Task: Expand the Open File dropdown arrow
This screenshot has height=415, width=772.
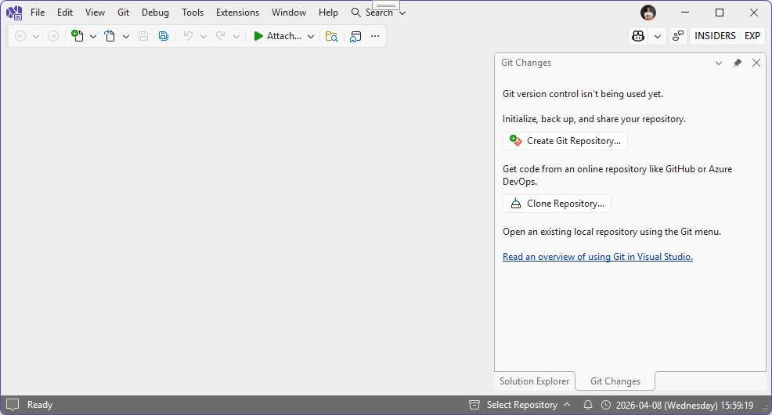Action: click(x=126, y=36)
